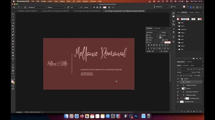Select the Crop tool
215x120 pixels.
click(x=13, y=26)
